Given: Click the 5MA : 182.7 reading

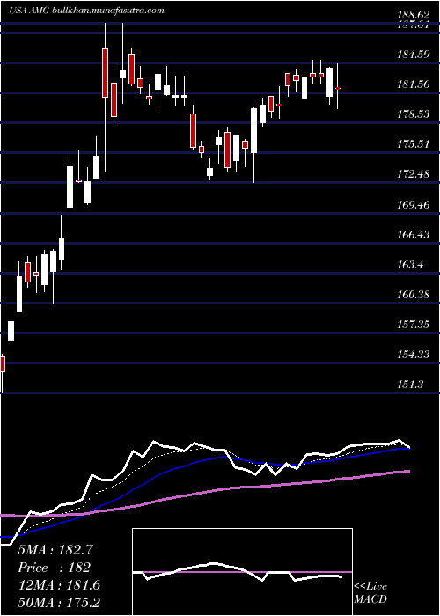Looking at the screenshot, I should pyautogui.click(x=55, y=550).
